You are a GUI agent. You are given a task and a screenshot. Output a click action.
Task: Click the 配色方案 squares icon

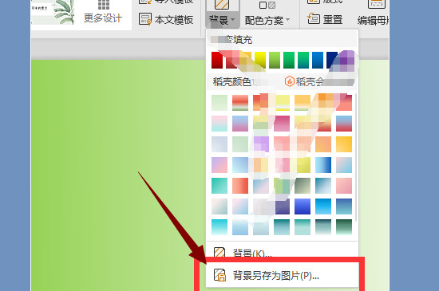[267, 5]
